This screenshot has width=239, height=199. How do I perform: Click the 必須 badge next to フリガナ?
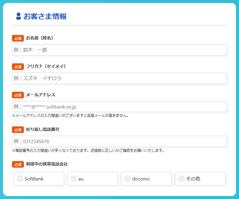[x=18, y=67]
